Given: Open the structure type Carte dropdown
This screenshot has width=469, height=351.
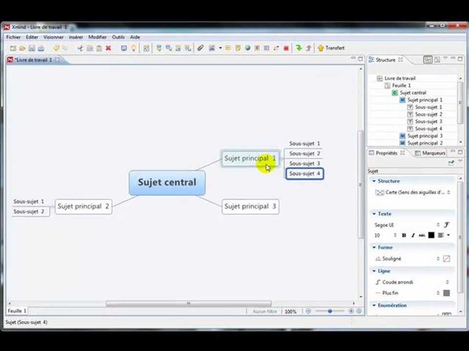Looking at the screenshot, I should point(413,193).
